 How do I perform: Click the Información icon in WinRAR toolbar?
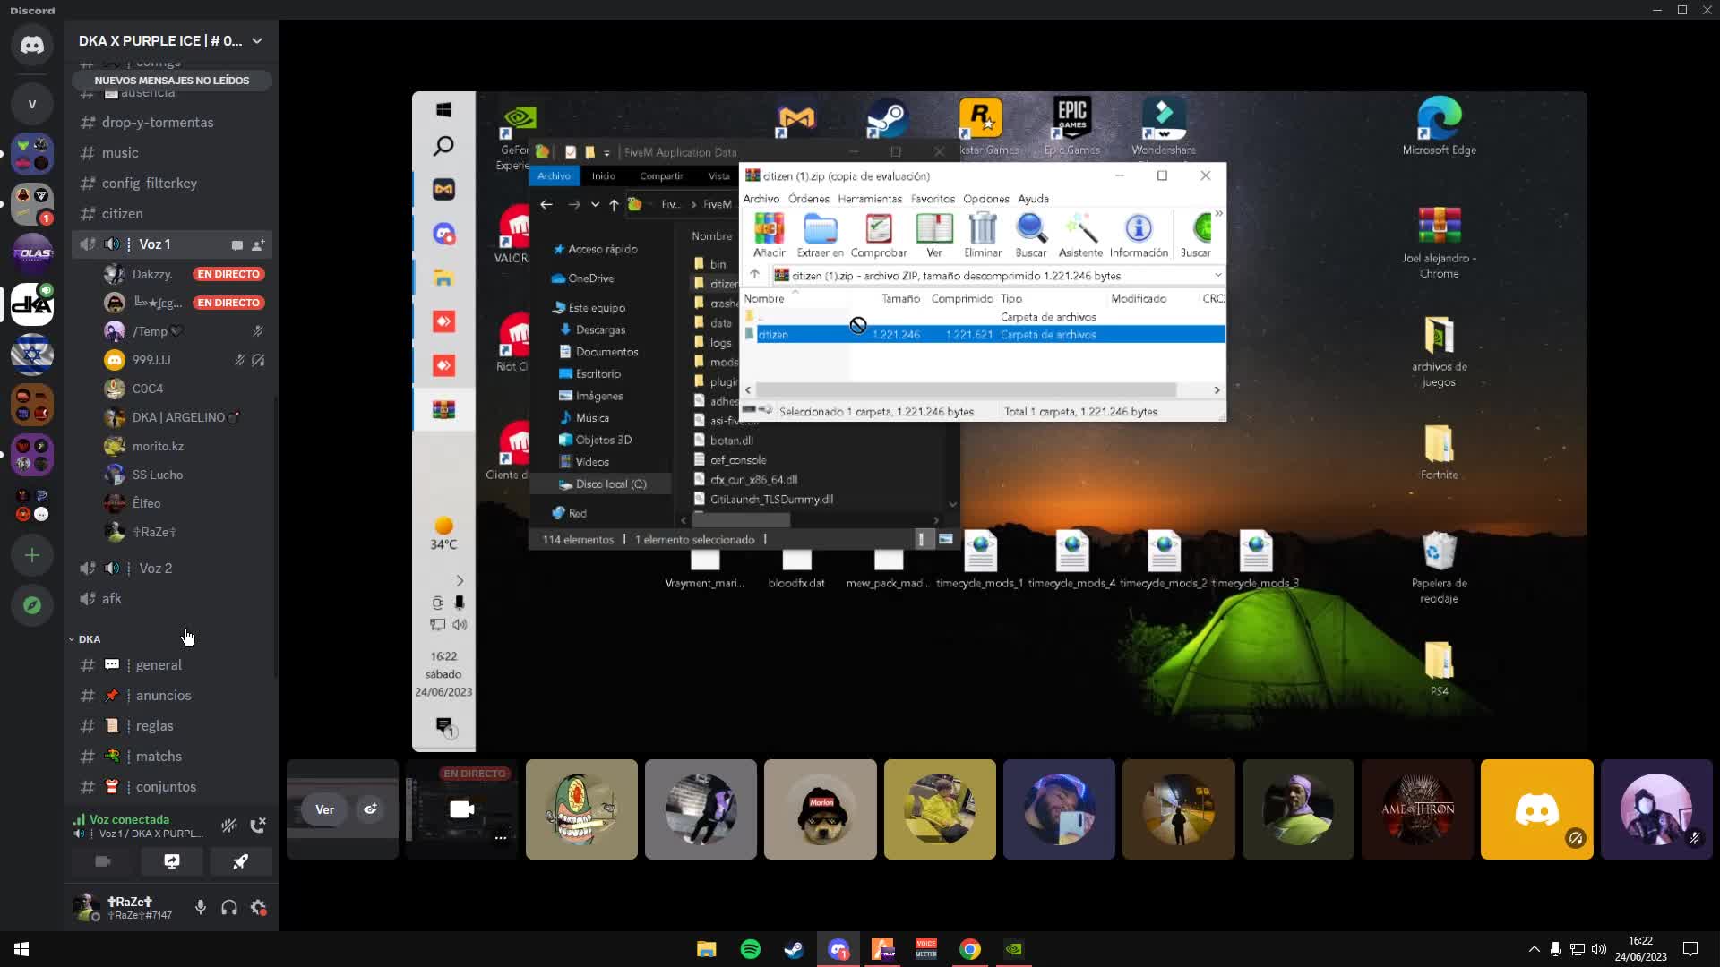pyautogui.click(x=1137, y=235)
